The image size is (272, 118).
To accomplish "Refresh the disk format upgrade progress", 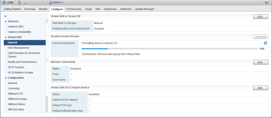I will (265, 43).
